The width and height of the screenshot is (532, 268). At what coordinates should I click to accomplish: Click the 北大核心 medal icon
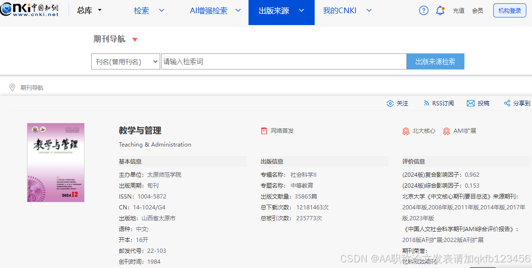[406, 131]
